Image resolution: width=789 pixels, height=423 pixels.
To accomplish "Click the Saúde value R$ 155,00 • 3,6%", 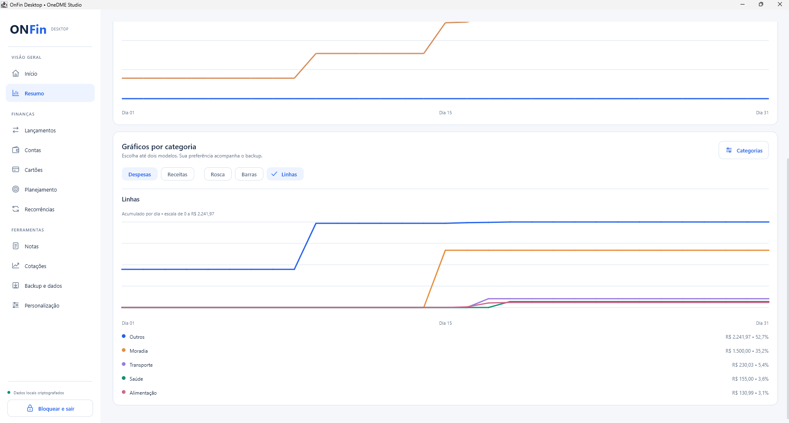I will point(750,379).
